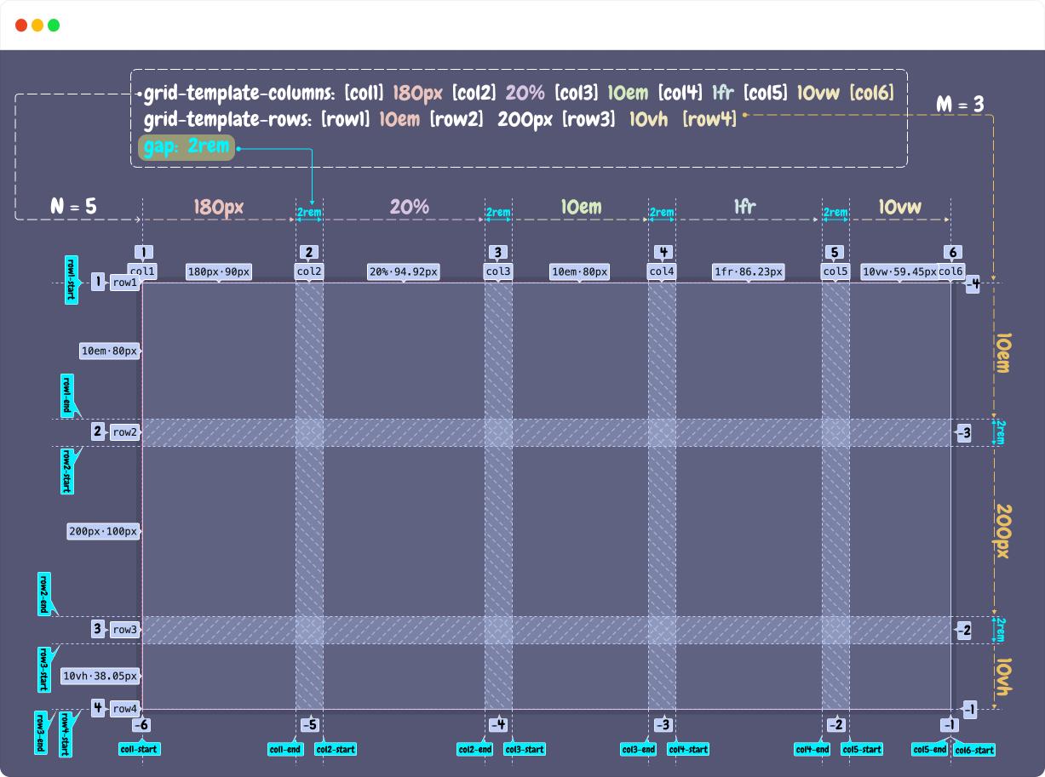Viewport: 1045px width, 777px height.
Task: Click the cyan "row3-start" tag
Action: pyautogui.click(x=45, y=669)
